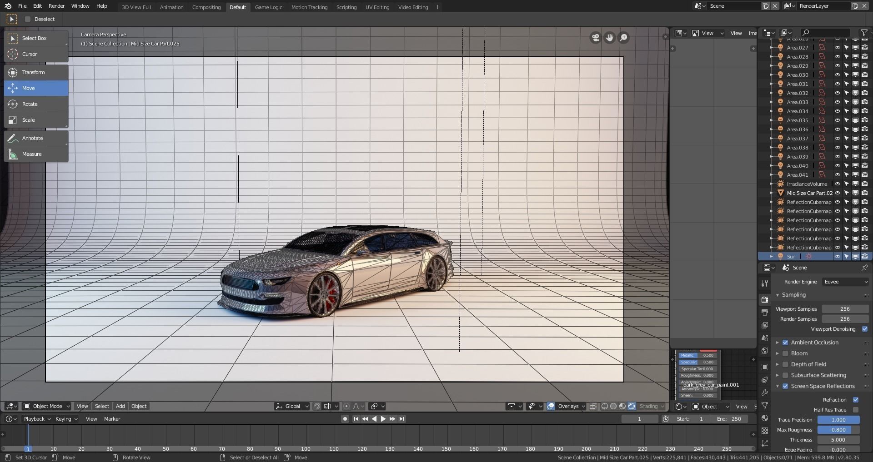This screenshot has width=873, height=462.
Task: Open the outliner filter funnel
Action: click(x=864, y=33)
